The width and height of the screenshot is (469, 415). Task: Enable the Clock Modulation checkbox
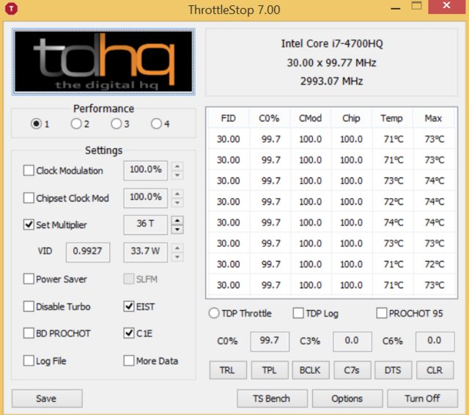click(29, 171)
